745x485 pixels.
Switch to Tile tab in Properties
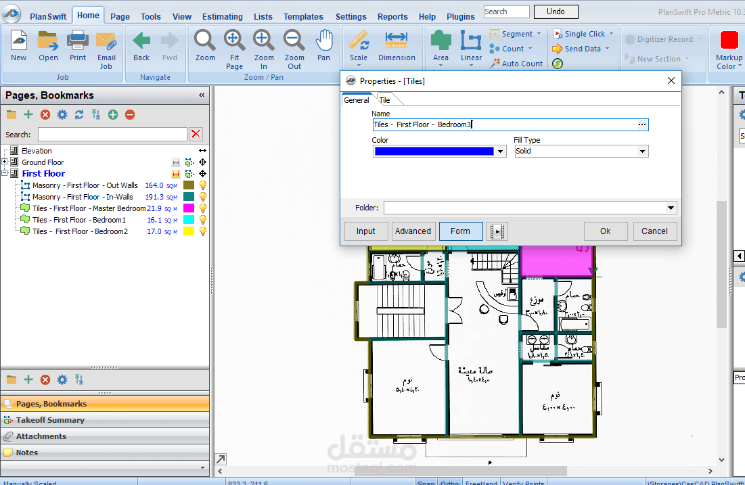tap(384, 100)
